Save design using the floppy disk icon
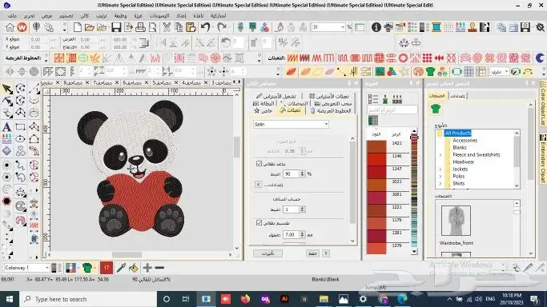 [116, 27]
